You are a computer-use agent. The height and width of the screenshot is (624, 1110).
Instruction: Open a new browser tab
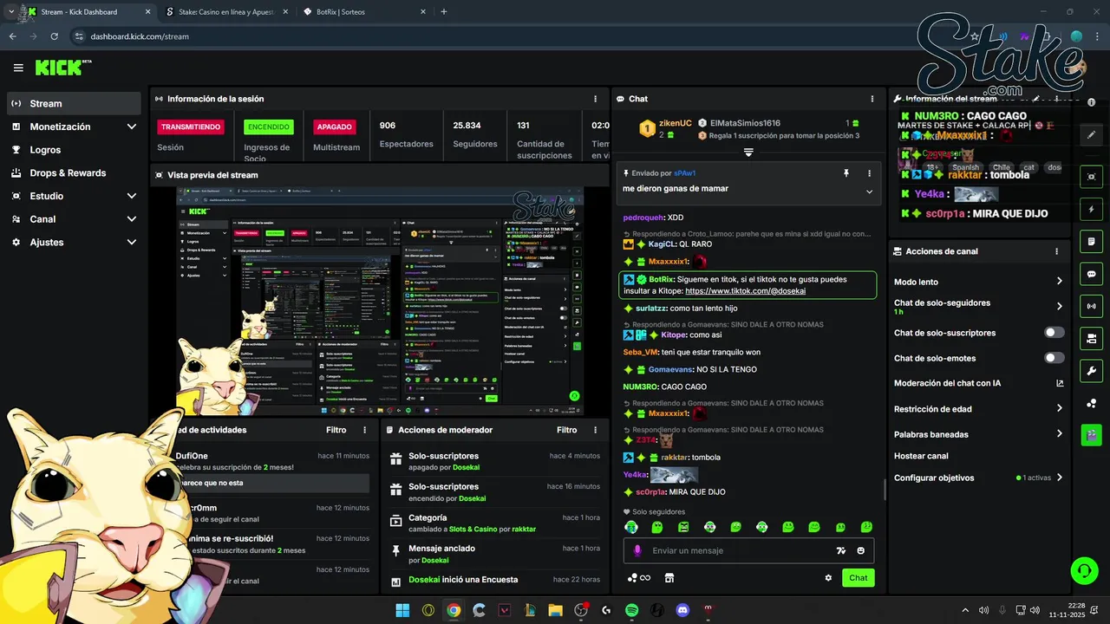pos(444,12)
